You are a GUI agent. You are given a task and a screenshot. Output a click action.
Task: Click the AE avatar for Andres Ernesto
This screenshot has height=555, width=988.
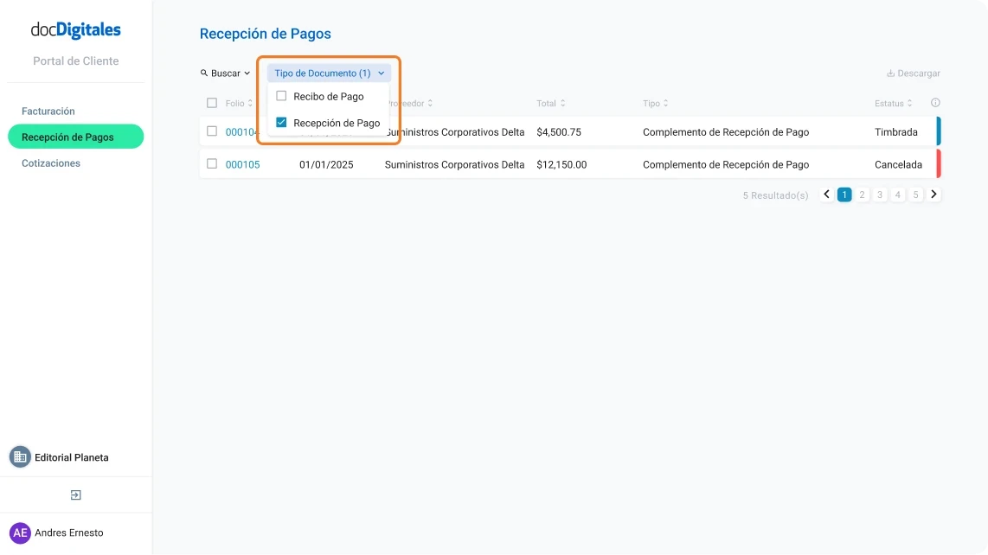(20, 533)
